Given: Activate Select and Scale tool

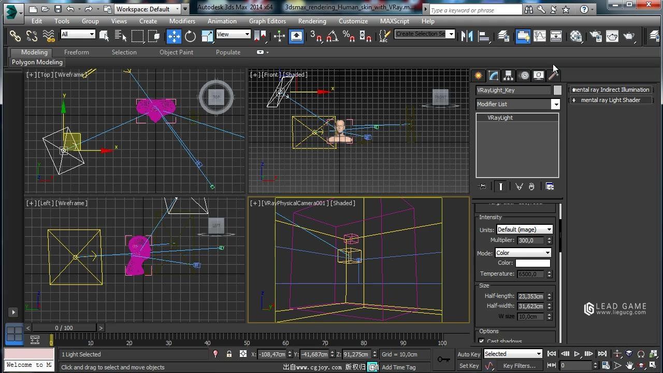Looking at the screenshot, I should click(207, 36).
